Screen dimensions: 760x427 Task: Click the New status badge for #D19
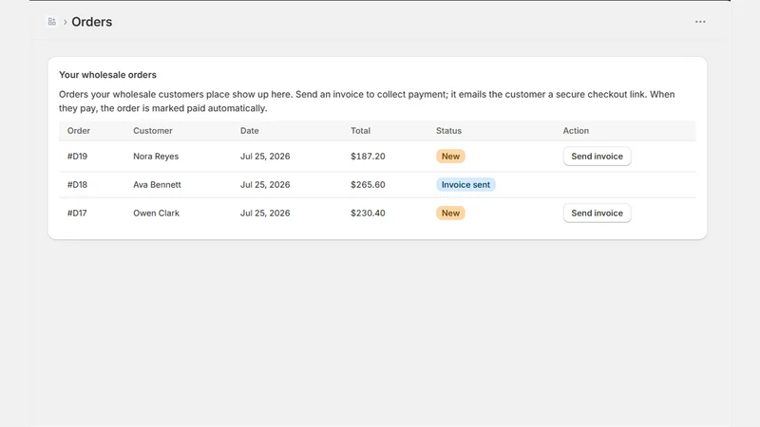tap(450, 157)
